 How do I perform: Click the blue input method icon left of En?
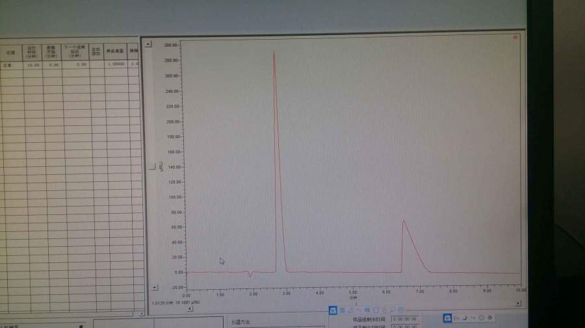coord(447,318)
